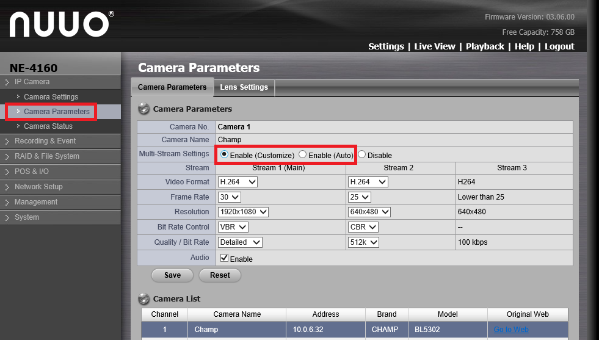
Task: Select Enable (Customize) multi-stream radio button
Action: click(224, 155)
